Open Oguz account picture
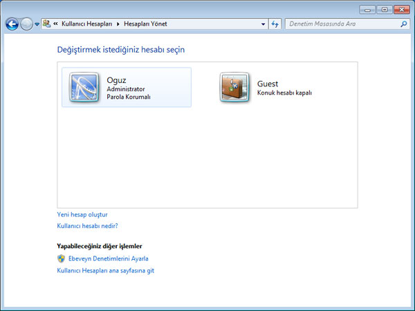415x311 pixels. tap(84, 87)
